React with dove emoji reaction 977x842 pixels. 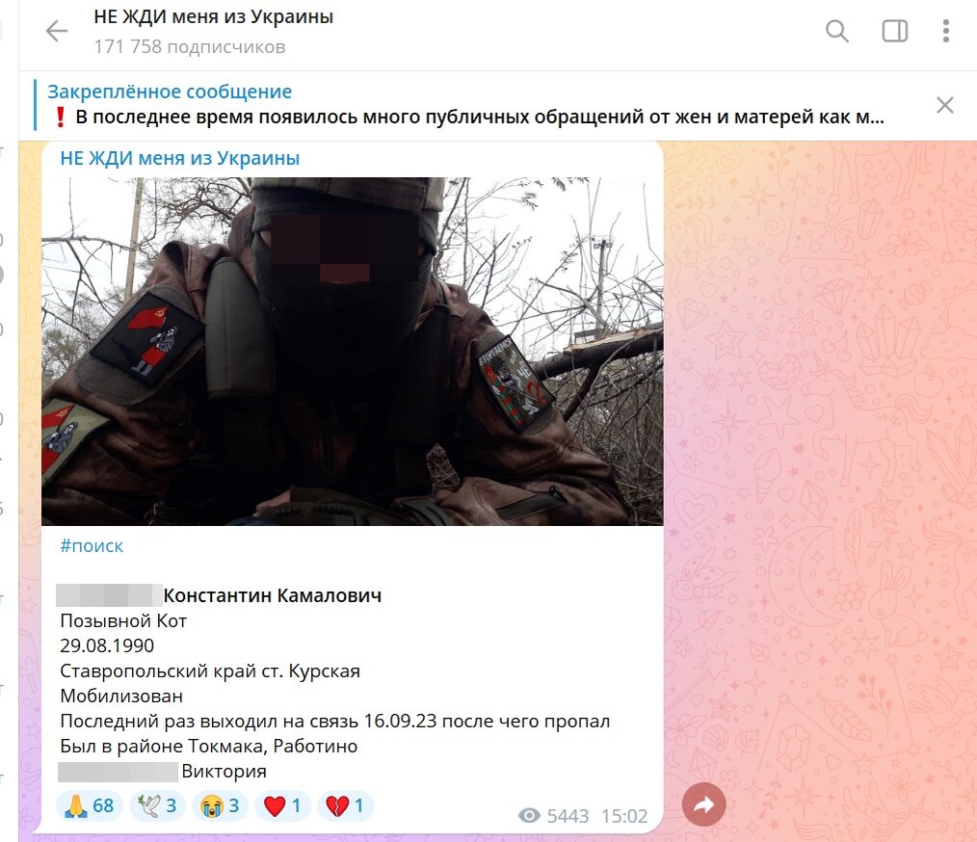pos(157,805)
